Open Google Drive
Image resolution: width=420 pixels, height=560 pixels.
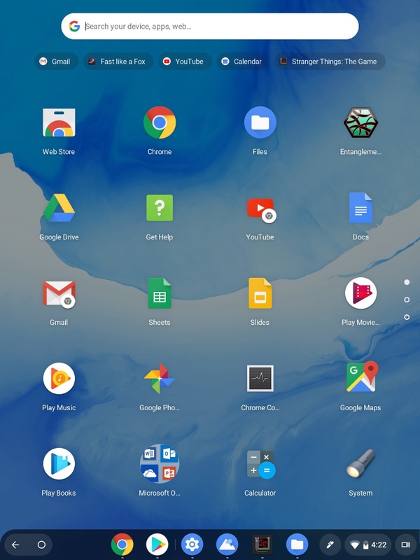point(59,208)
